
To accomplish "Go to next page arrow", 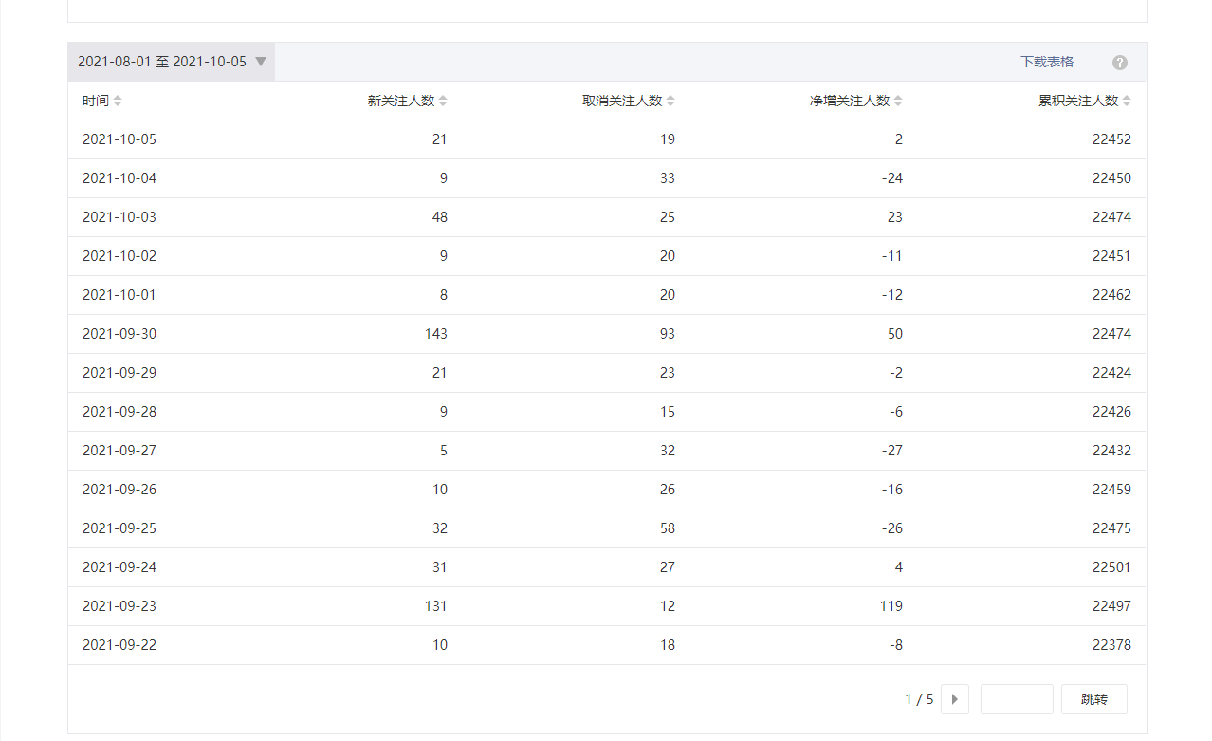I will [x=954, y=699].
